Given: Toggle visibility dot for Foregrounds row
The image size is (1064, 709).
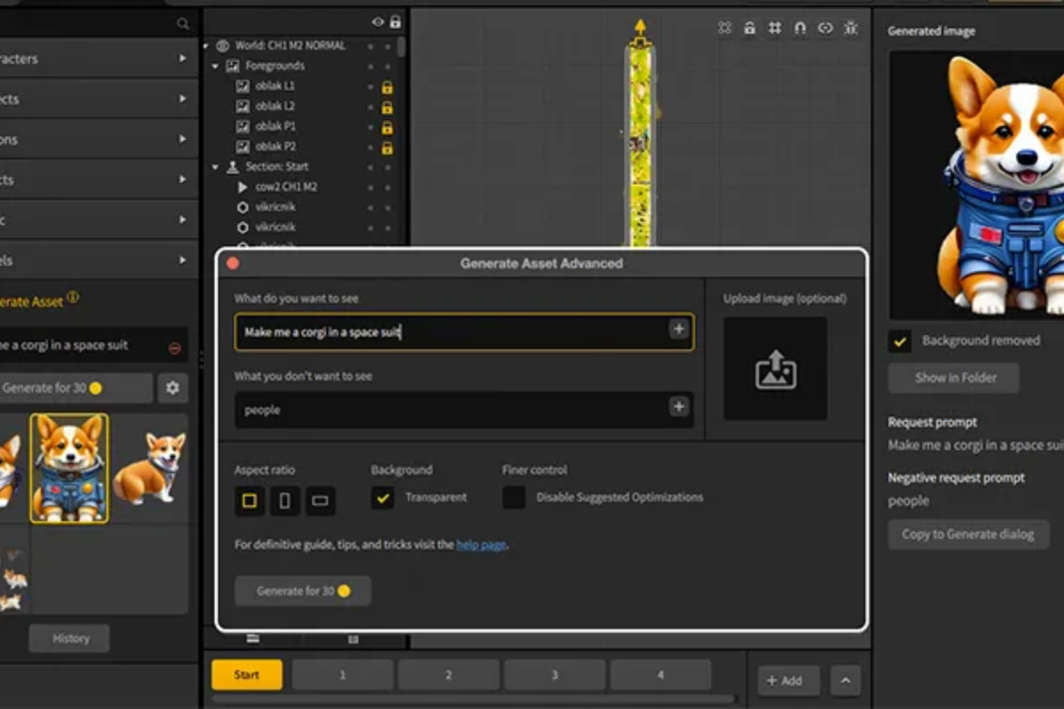Looking at the screenshot, I should pyautogui.click(x=371, y=66).
